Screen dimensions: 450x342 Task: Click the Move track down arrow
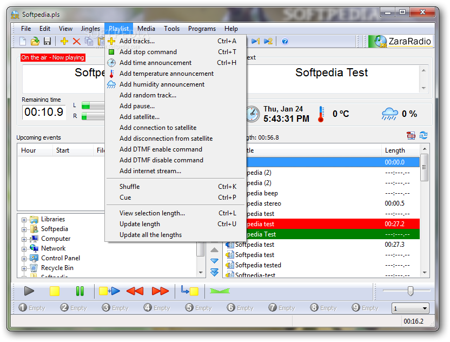[214, 261]
